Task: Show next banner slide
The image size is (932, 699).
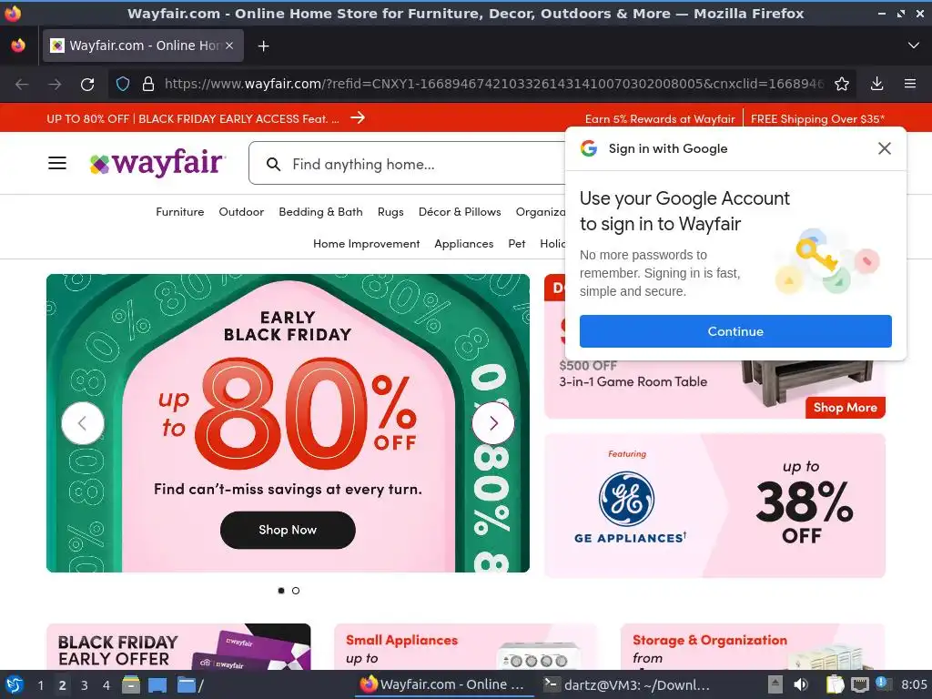Action: pyautogui.click(x=493, y=423)
